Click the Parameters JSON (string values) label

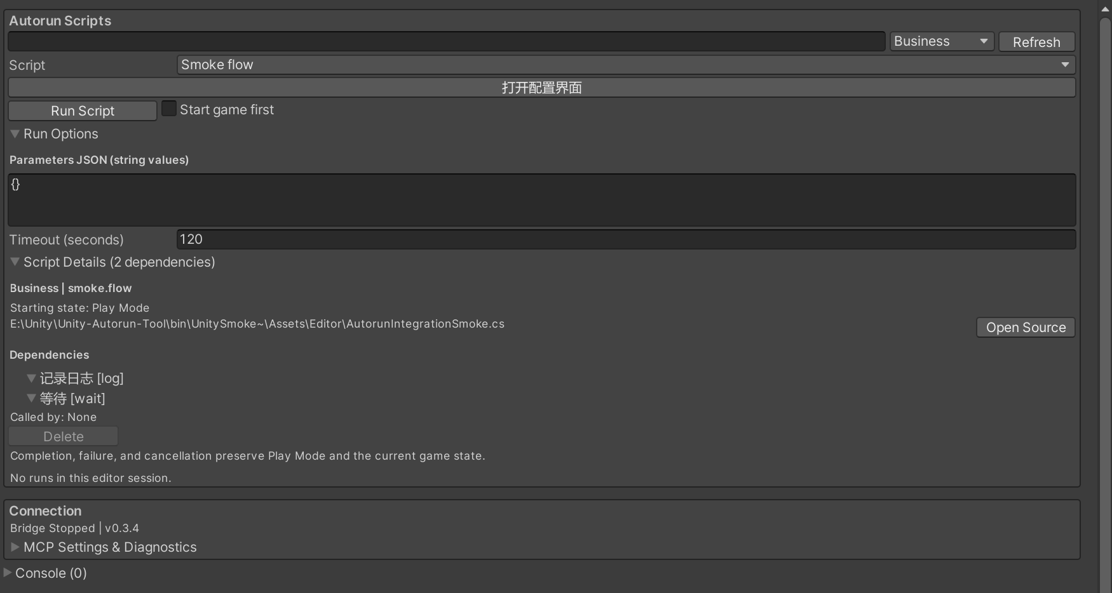tap(99, 160)
